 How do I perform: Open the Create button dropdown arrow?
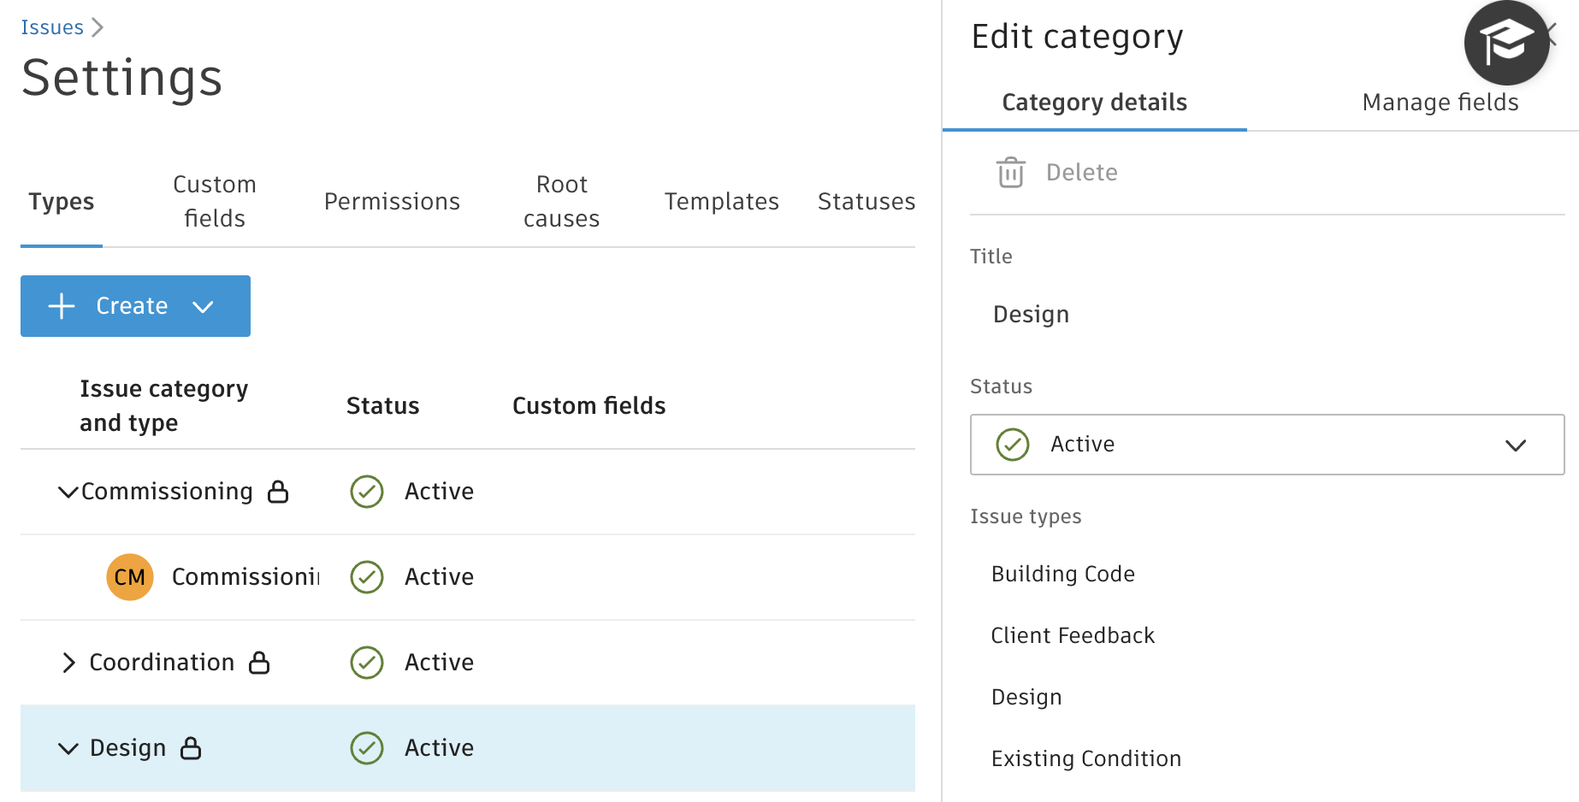[203, 306]
